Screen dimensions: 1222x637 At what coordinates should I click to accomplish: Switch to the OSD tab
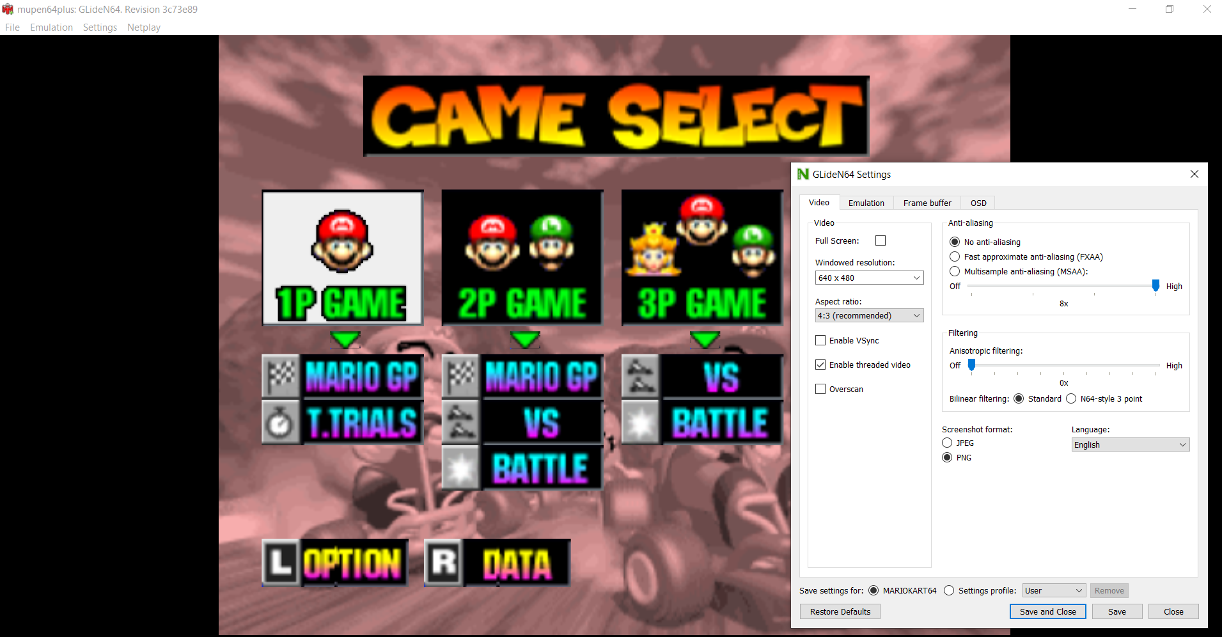pos(978,203)
